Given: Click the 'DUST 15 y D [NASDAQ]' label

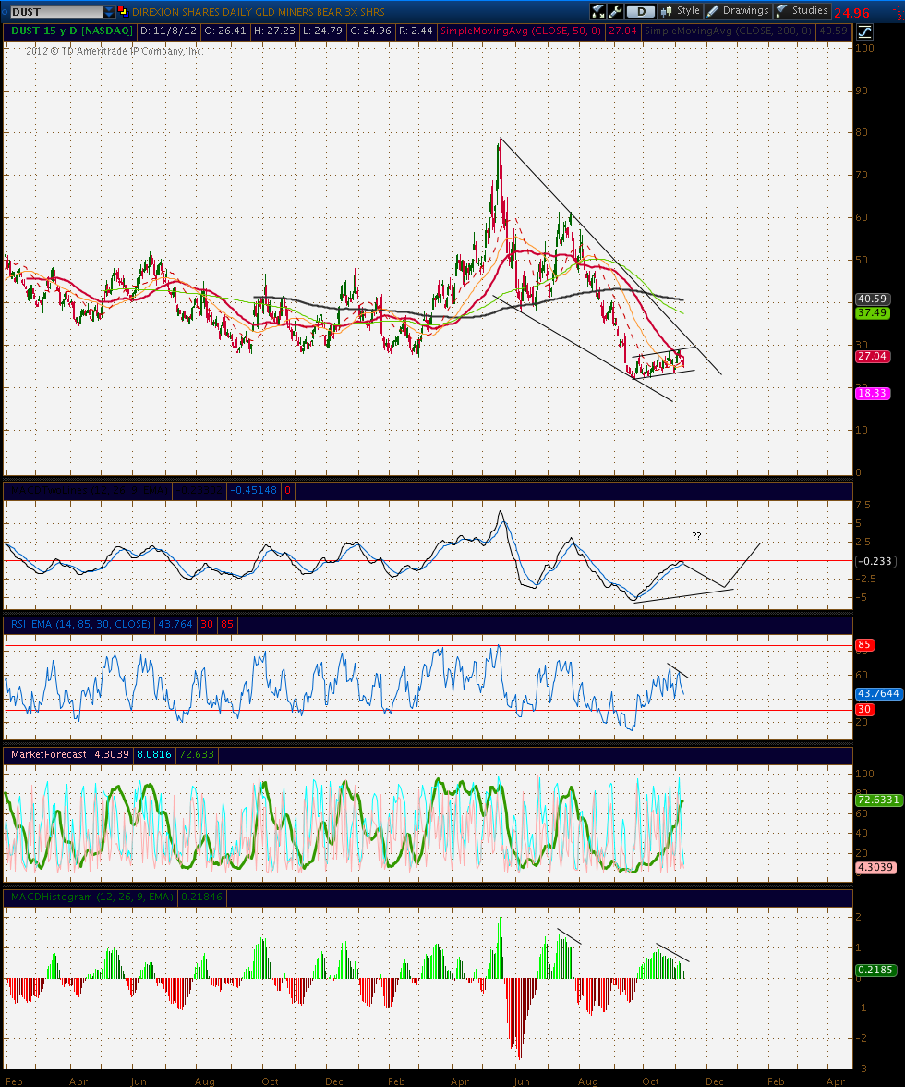Looking at the screenshot, I should [x=72, y=31].
